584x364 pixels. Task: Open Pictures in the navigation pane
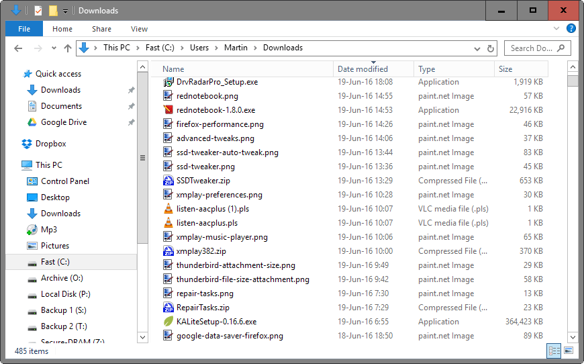(x=55, y=246)
